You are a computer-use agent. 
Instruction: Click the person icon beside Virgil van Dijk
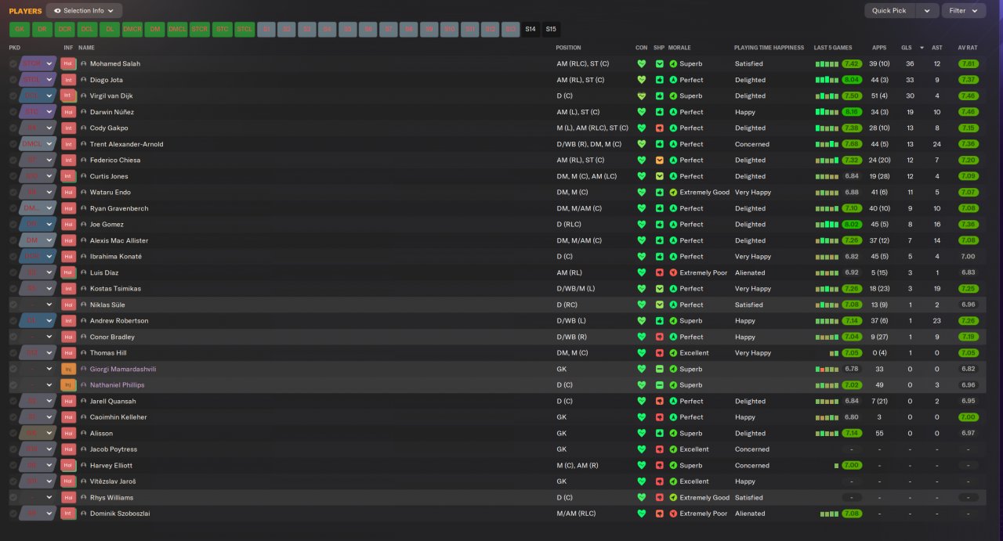[84, 96]
